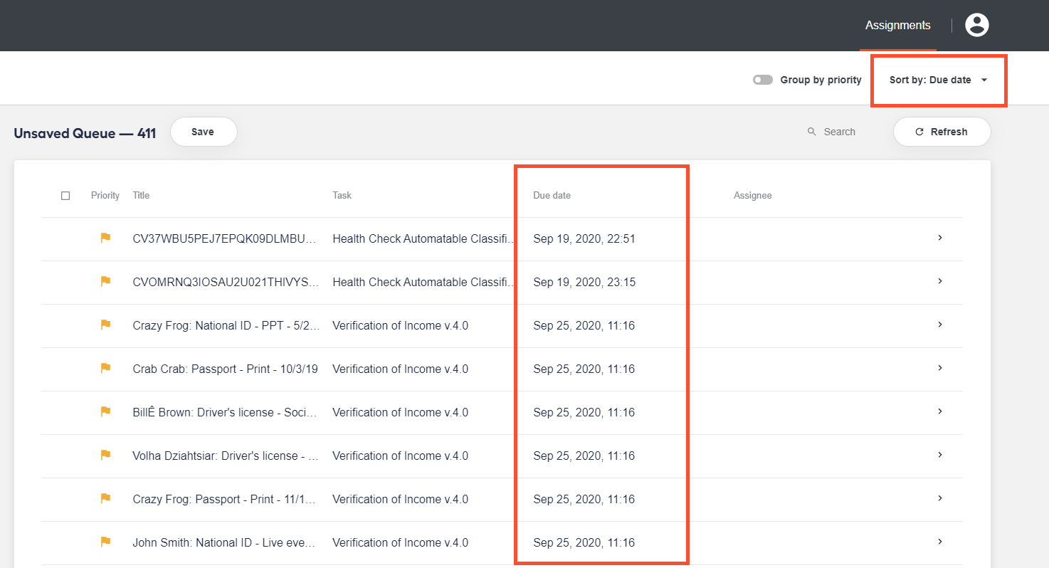
Task: Open BillÊ Brown row chevron
Action: click(x=940, y=411)
